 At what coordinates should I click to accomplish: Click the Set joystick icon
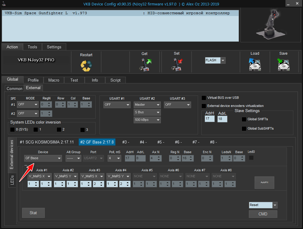point(177,64)
